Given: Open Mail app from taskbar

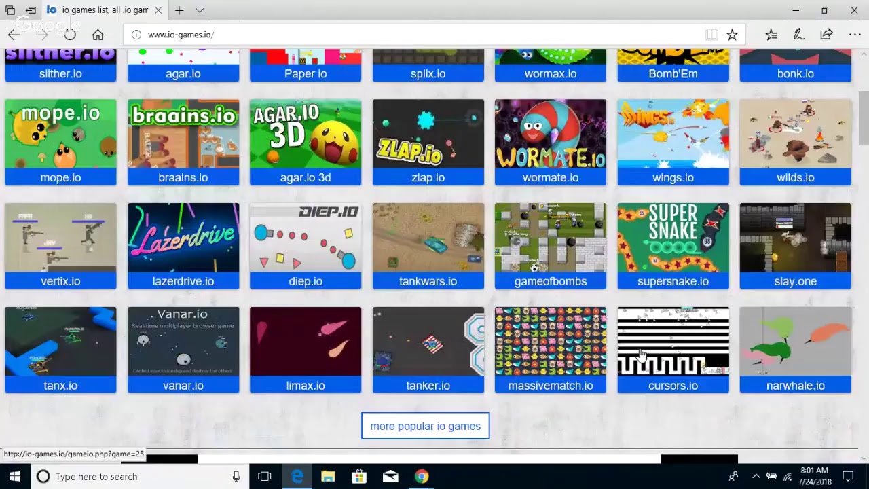Looking at the screenshot, I should pos(390,476).
